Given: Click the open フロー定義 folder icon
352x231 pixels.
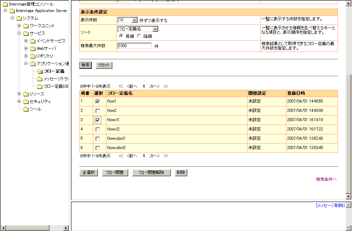Looking at the screenshot, I should [40, 71].
